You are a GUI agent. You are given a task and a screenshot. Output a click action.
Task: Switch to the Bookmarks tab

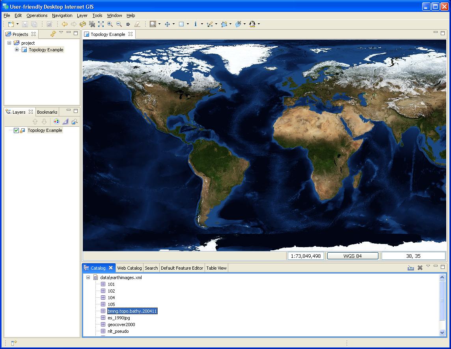click(x=47, y=112)
